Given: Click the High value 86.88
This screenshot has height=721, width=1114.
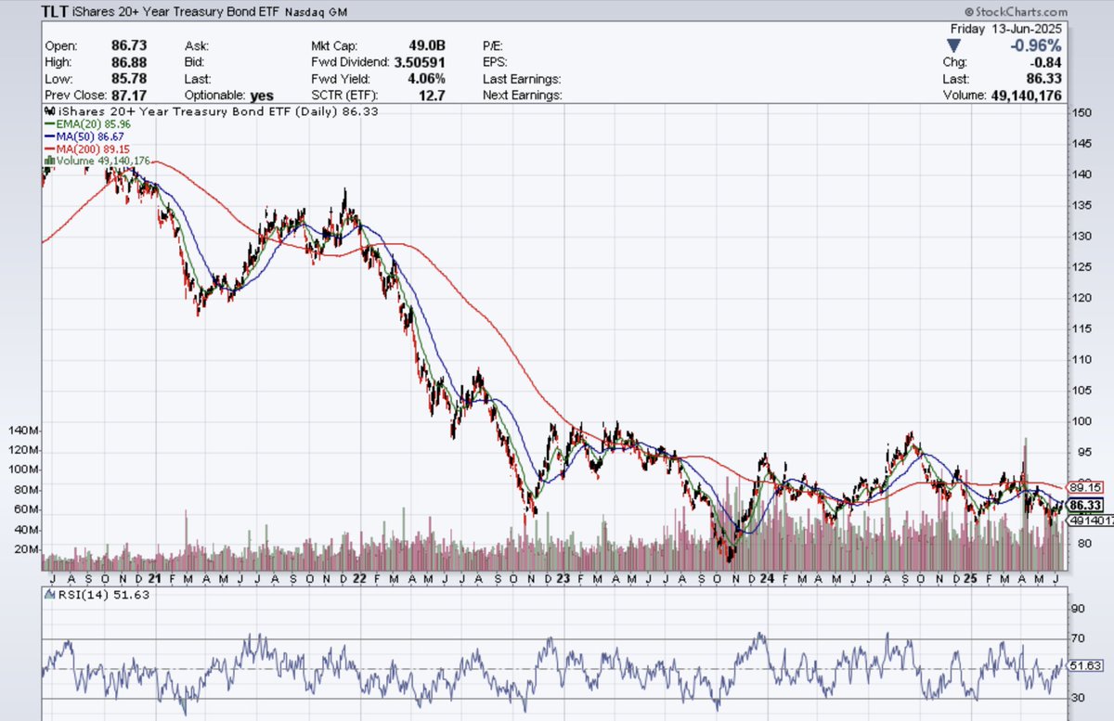Looking at the screenshot, I should (127, 62).
